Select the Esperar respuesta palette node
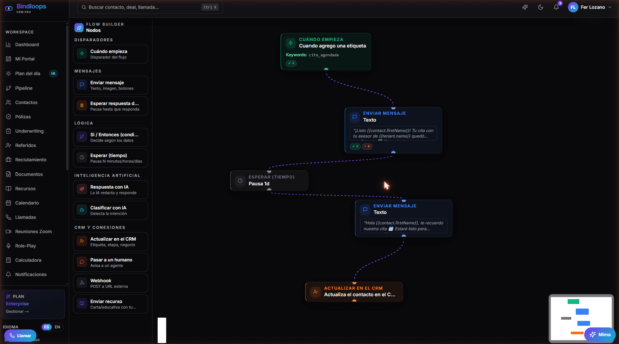Viewport: 619px width, 344px height. point(111,106)
